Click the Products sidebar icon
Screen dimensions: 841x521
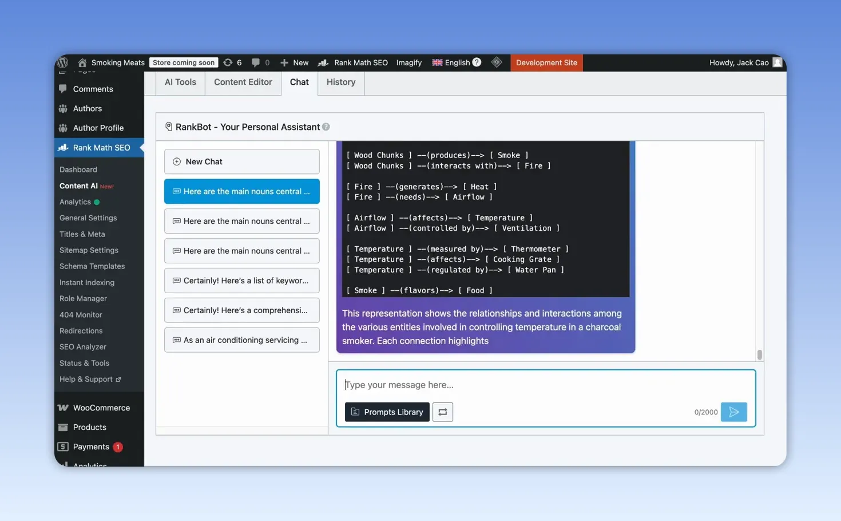[63, 427]
